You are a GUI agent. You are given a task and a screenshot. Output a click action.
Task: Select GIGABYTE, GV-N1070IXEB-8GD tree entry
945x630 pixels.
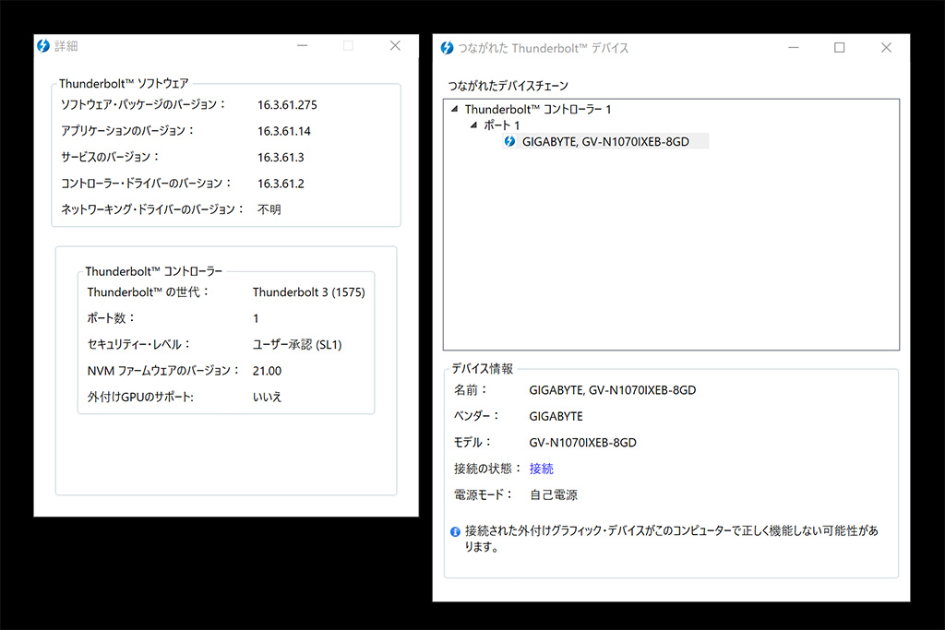[605, 141]
